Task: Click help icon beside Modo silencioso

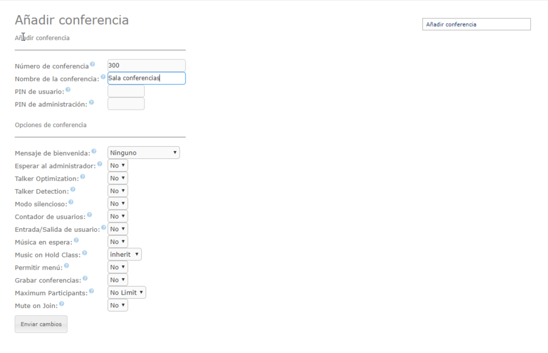Action: pos(71,202)
